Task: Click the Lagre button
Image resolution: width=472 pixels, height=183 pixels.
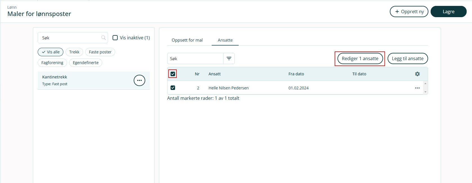Action: [x=448, y=12]
